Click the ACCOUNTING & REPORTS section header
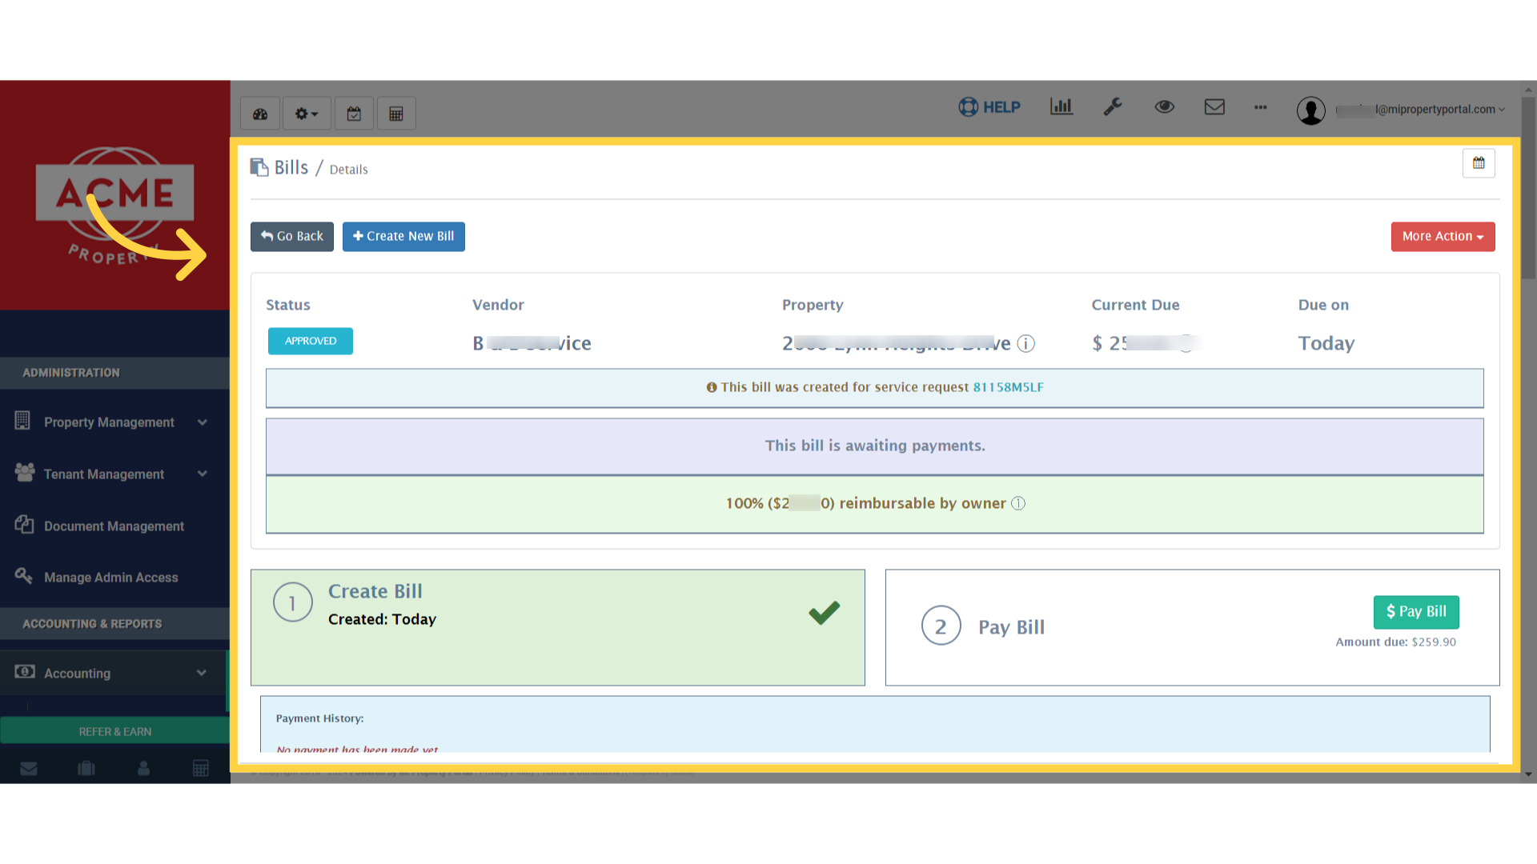This screenshot has height=864, width=1537. pos(115,624)
